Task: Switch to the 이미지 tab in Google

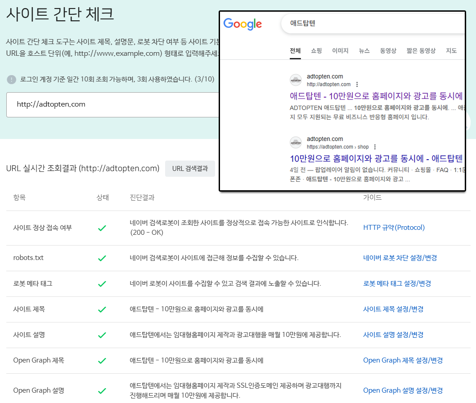Action: coord(340,51)
